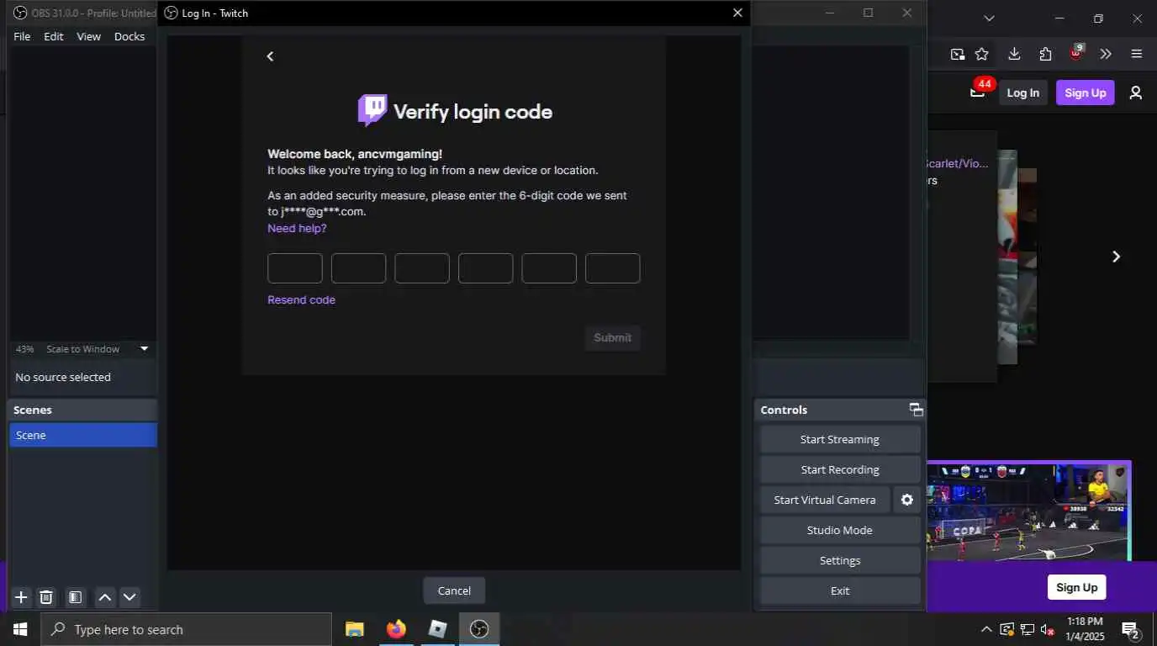Viewport: 1157px width, 646px height.
Task: Open the OBS File menu
Action: pyautogui.click(x=22, y=36)
